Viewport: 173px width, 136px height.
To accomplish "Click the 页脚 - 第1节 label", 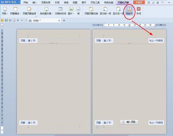I will (x=28, y=123).
